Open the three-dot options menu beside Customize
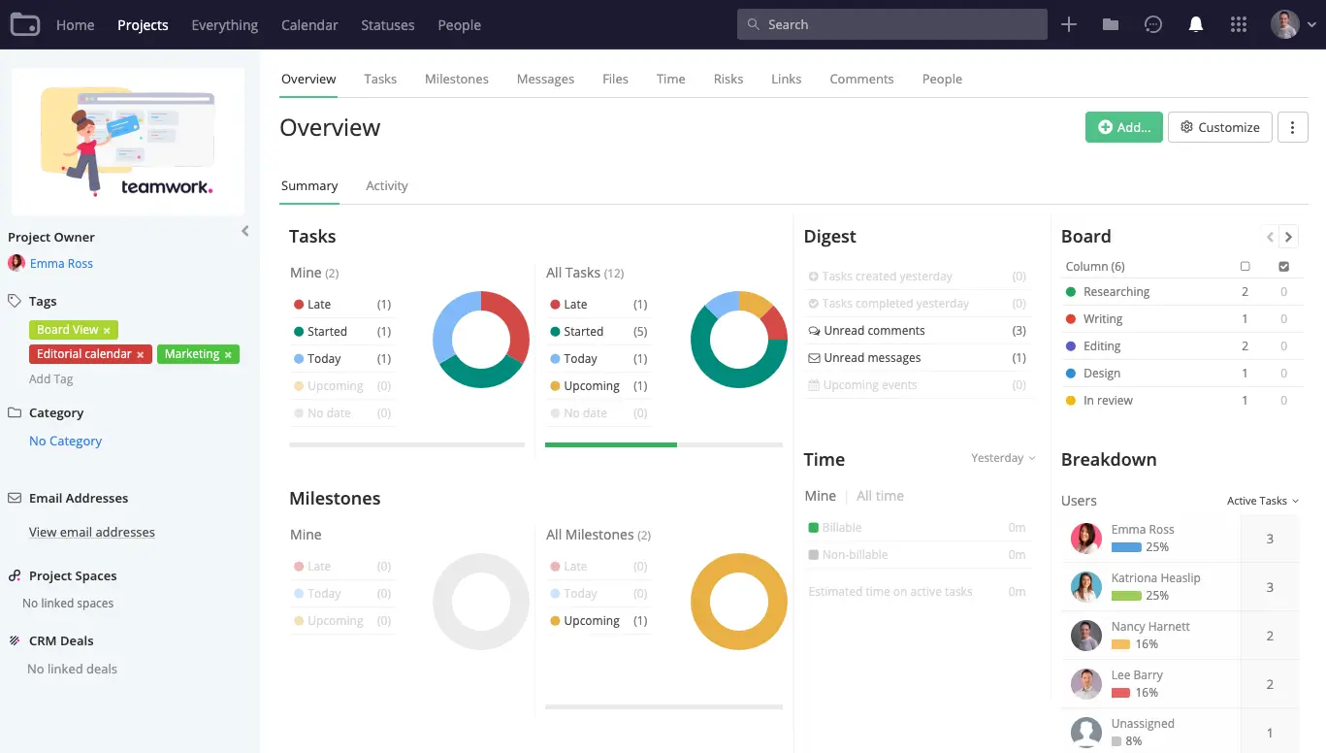Screen dimensions: 1326x753 click(x=1292, y=126)
